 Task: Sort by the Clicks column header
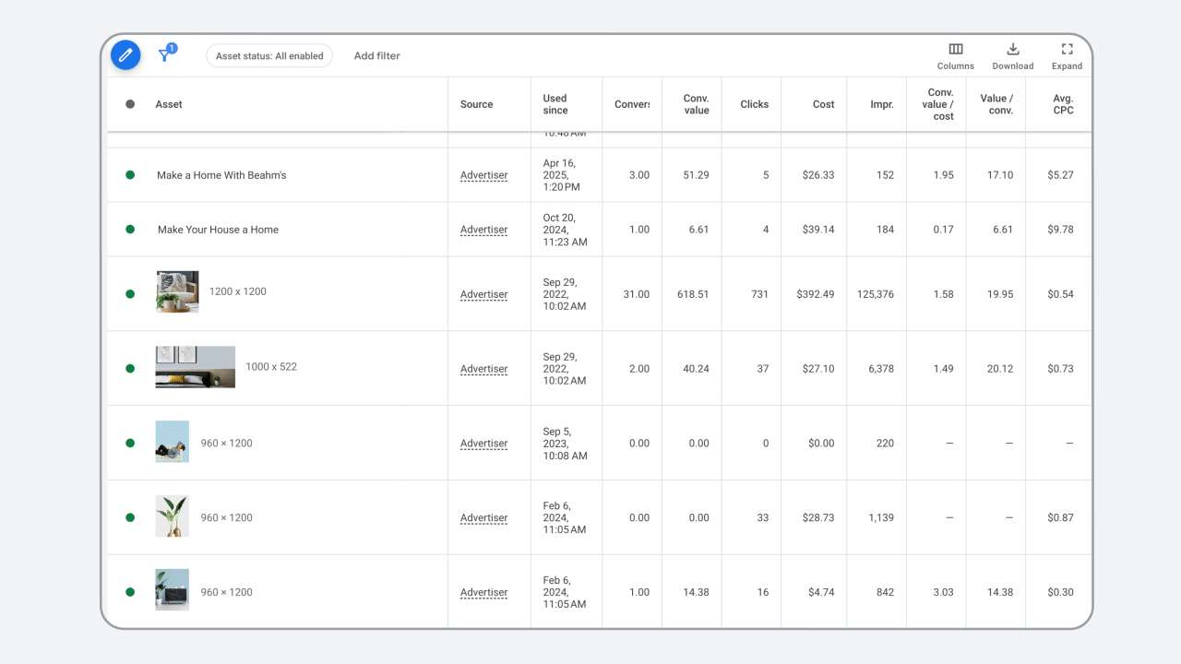[x=754, y=104]
